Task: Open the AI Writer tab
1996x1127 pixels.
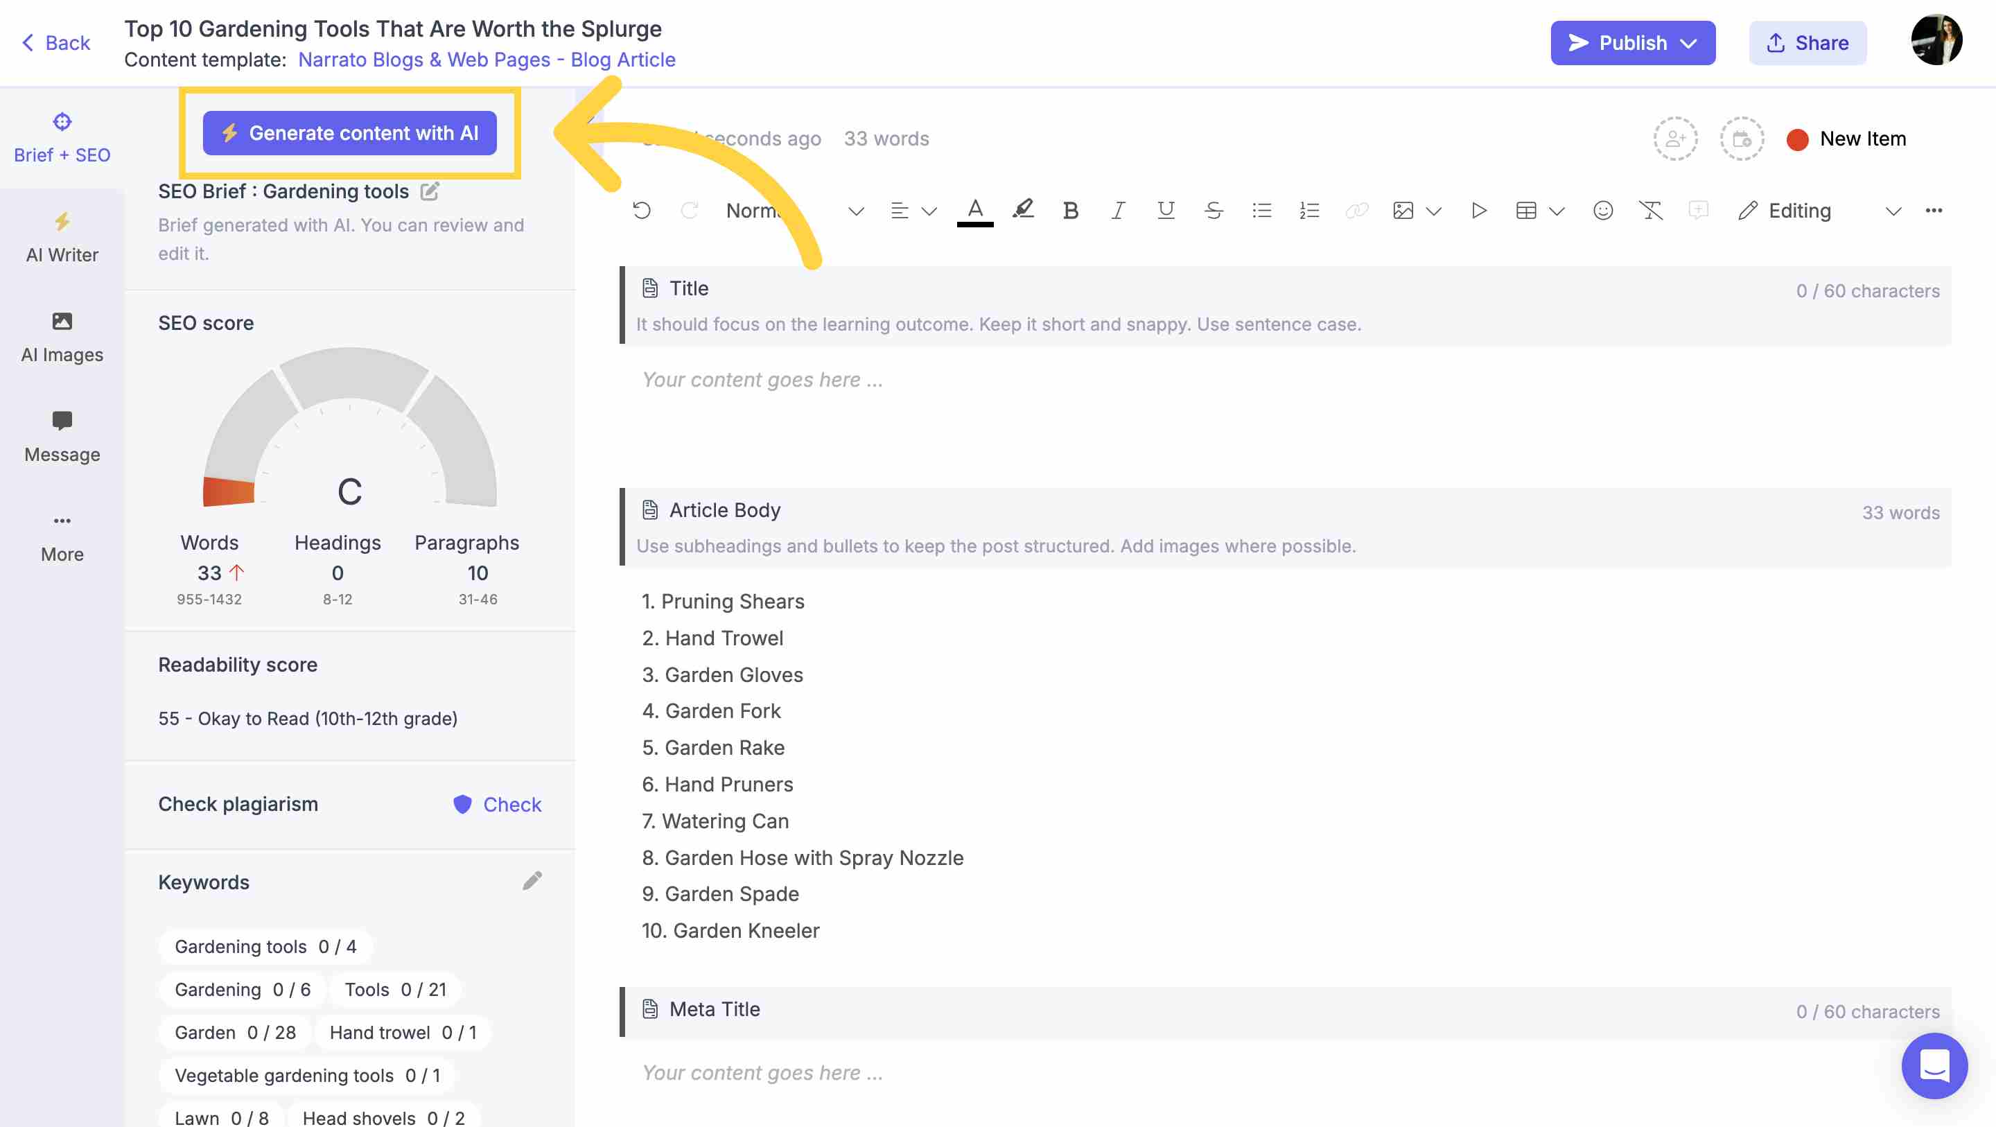Action: coord(62,238)
